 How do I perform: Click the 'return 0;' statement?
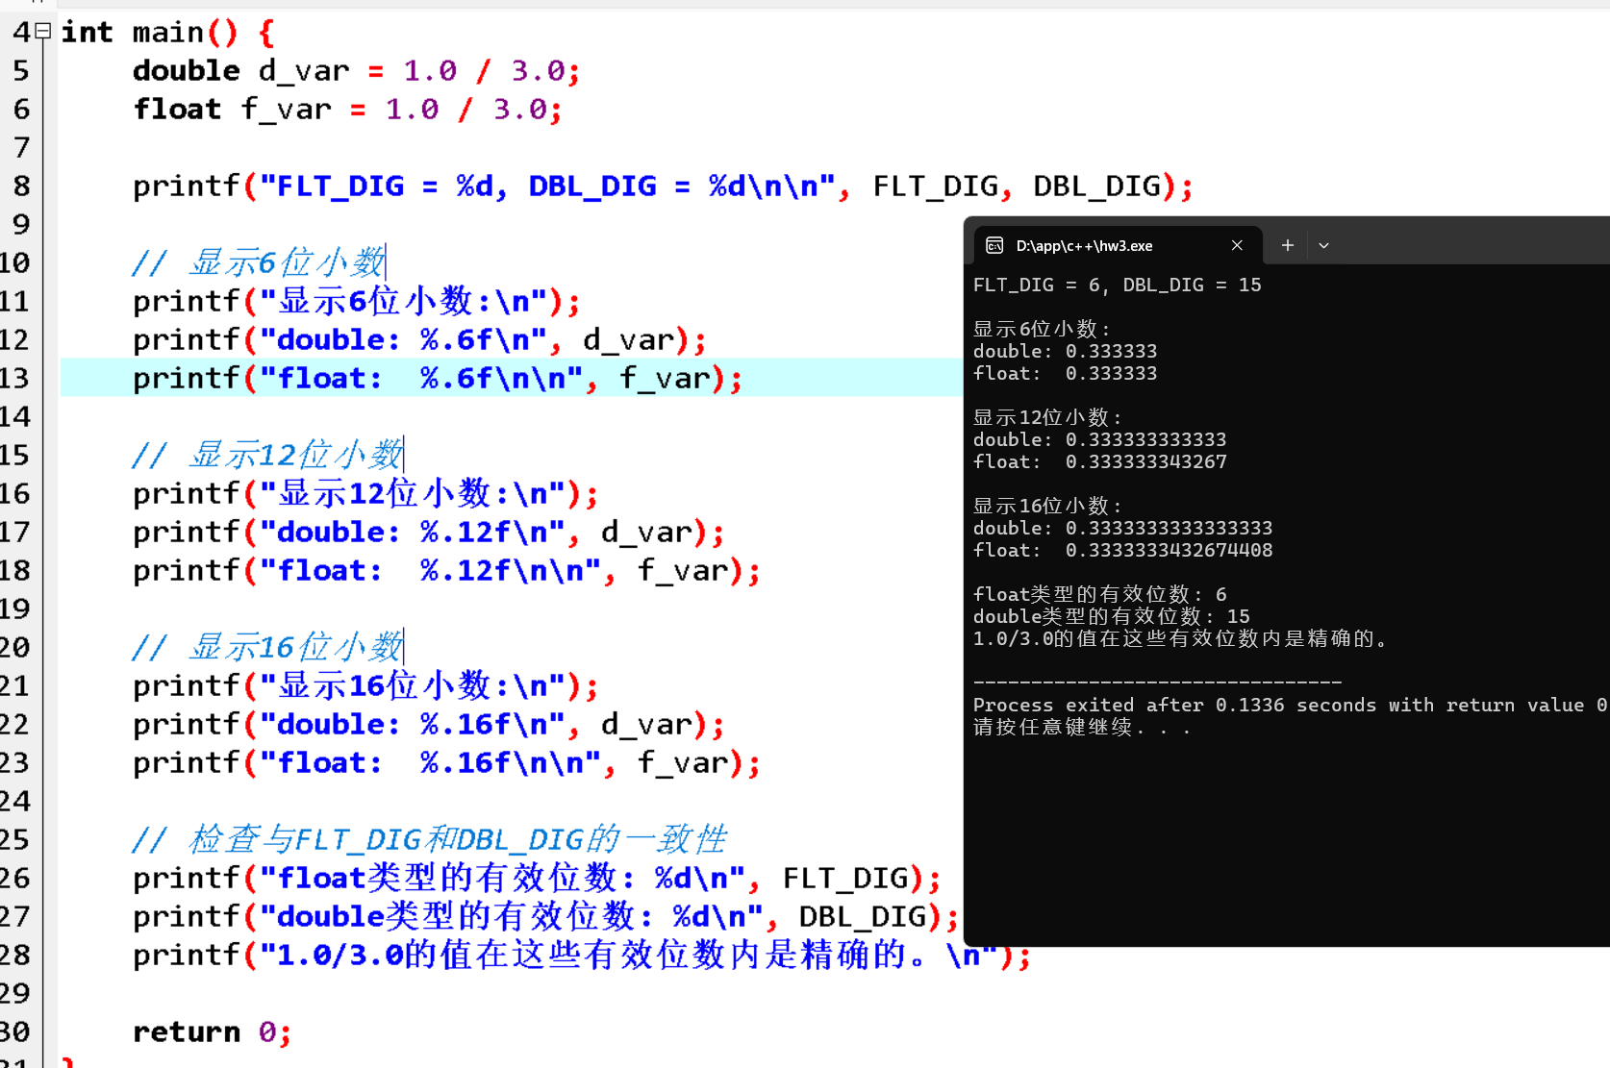click(x=212, y=1032)
